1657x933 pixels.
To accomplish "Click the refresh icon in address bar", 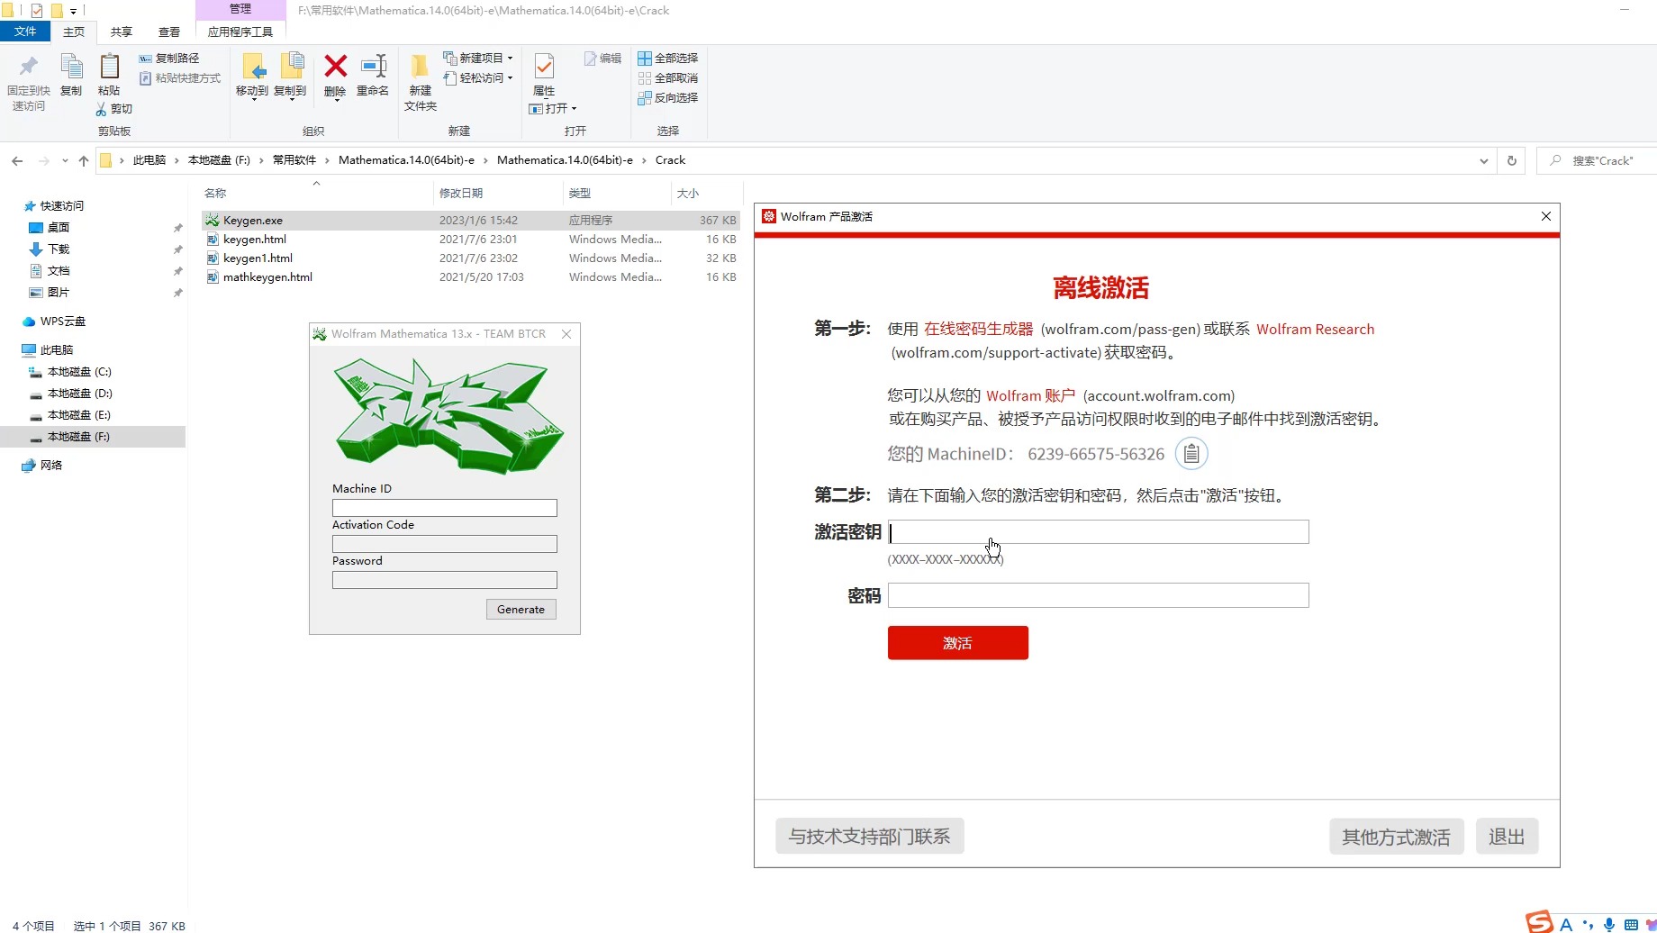I will pyautogui.click(x=1512, y=160).
